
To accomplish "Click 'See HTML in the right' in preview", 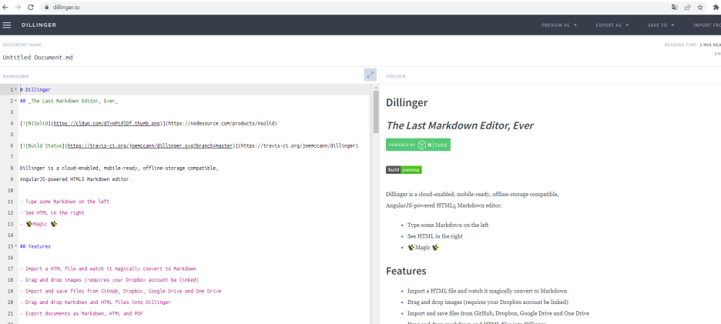I will click(435, 236).
